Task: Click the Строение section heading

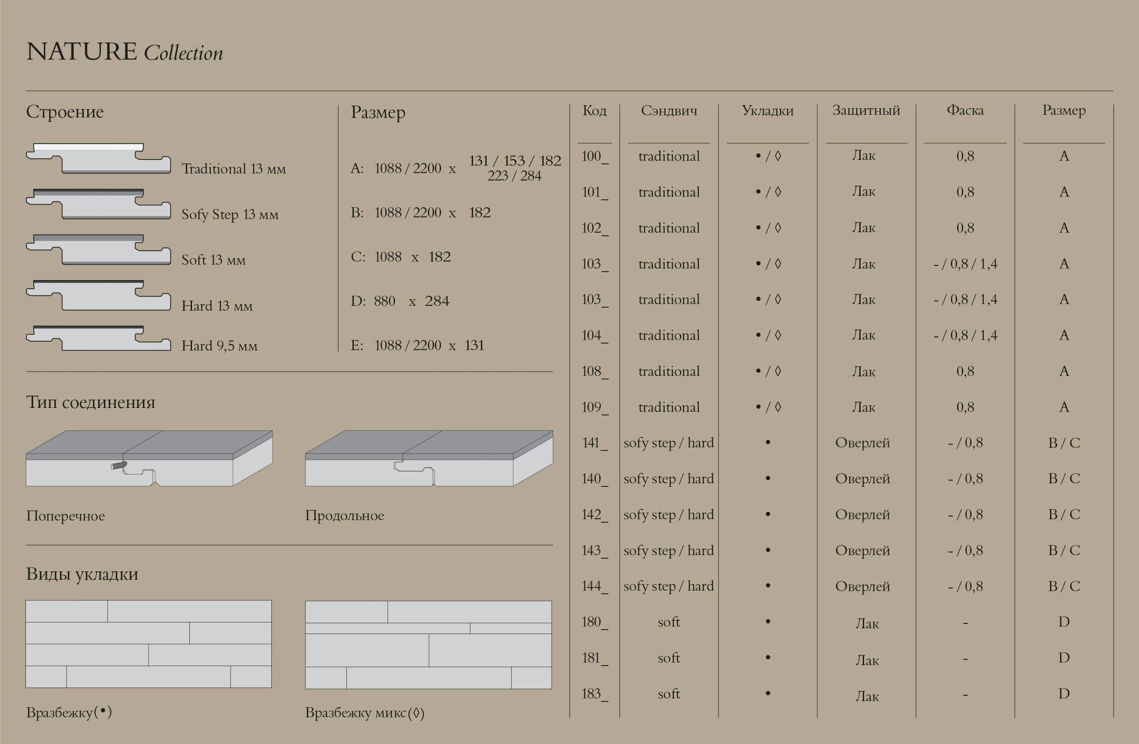Action: coord(64,112)
